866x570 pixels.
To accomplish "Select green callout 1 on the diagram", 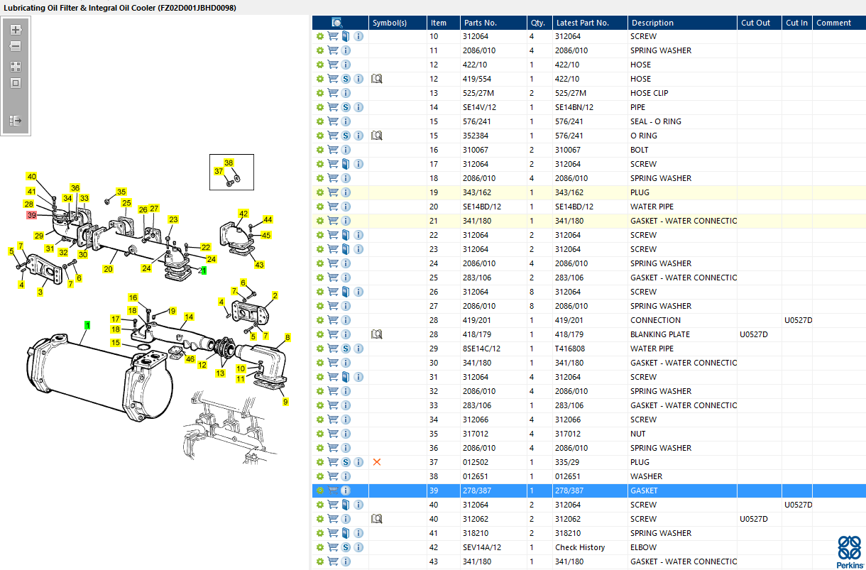I will pos(87,325).
